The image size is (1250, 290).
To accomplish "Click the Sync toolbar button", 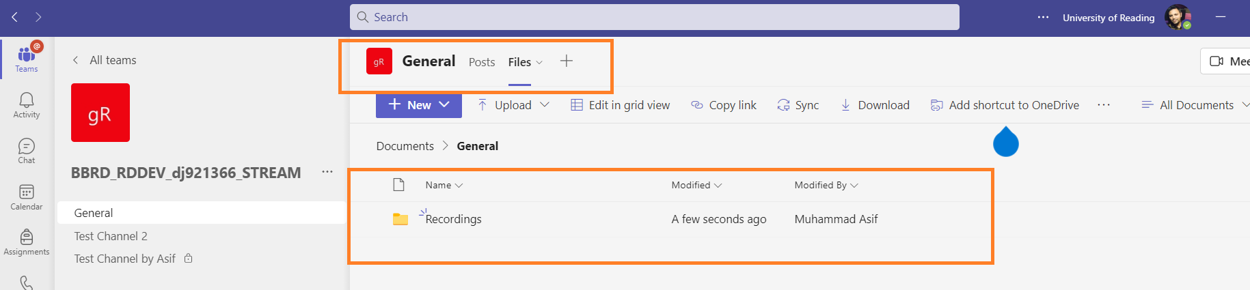I will (798, 105).
